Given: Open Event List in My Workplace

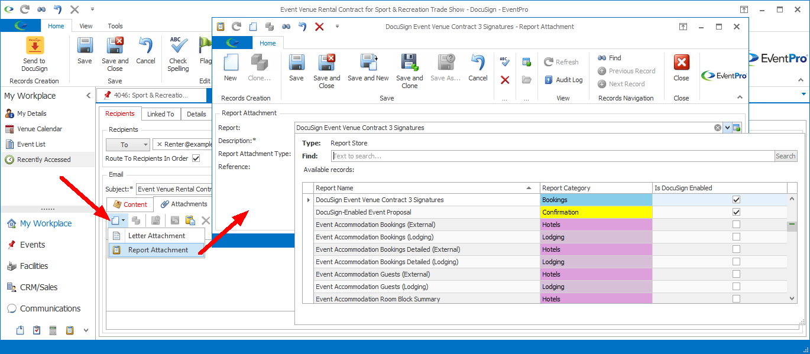Looking at the screenshot, I should (x=31, y=144).
